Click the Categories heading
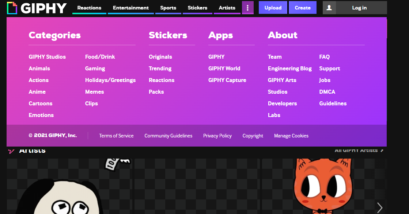This screenshot has height=214, width=409. 54,35
